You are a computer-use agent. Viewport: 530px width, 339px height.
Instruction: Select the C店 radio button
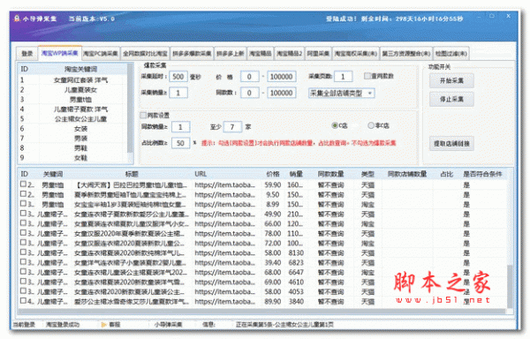coord(335,125)
